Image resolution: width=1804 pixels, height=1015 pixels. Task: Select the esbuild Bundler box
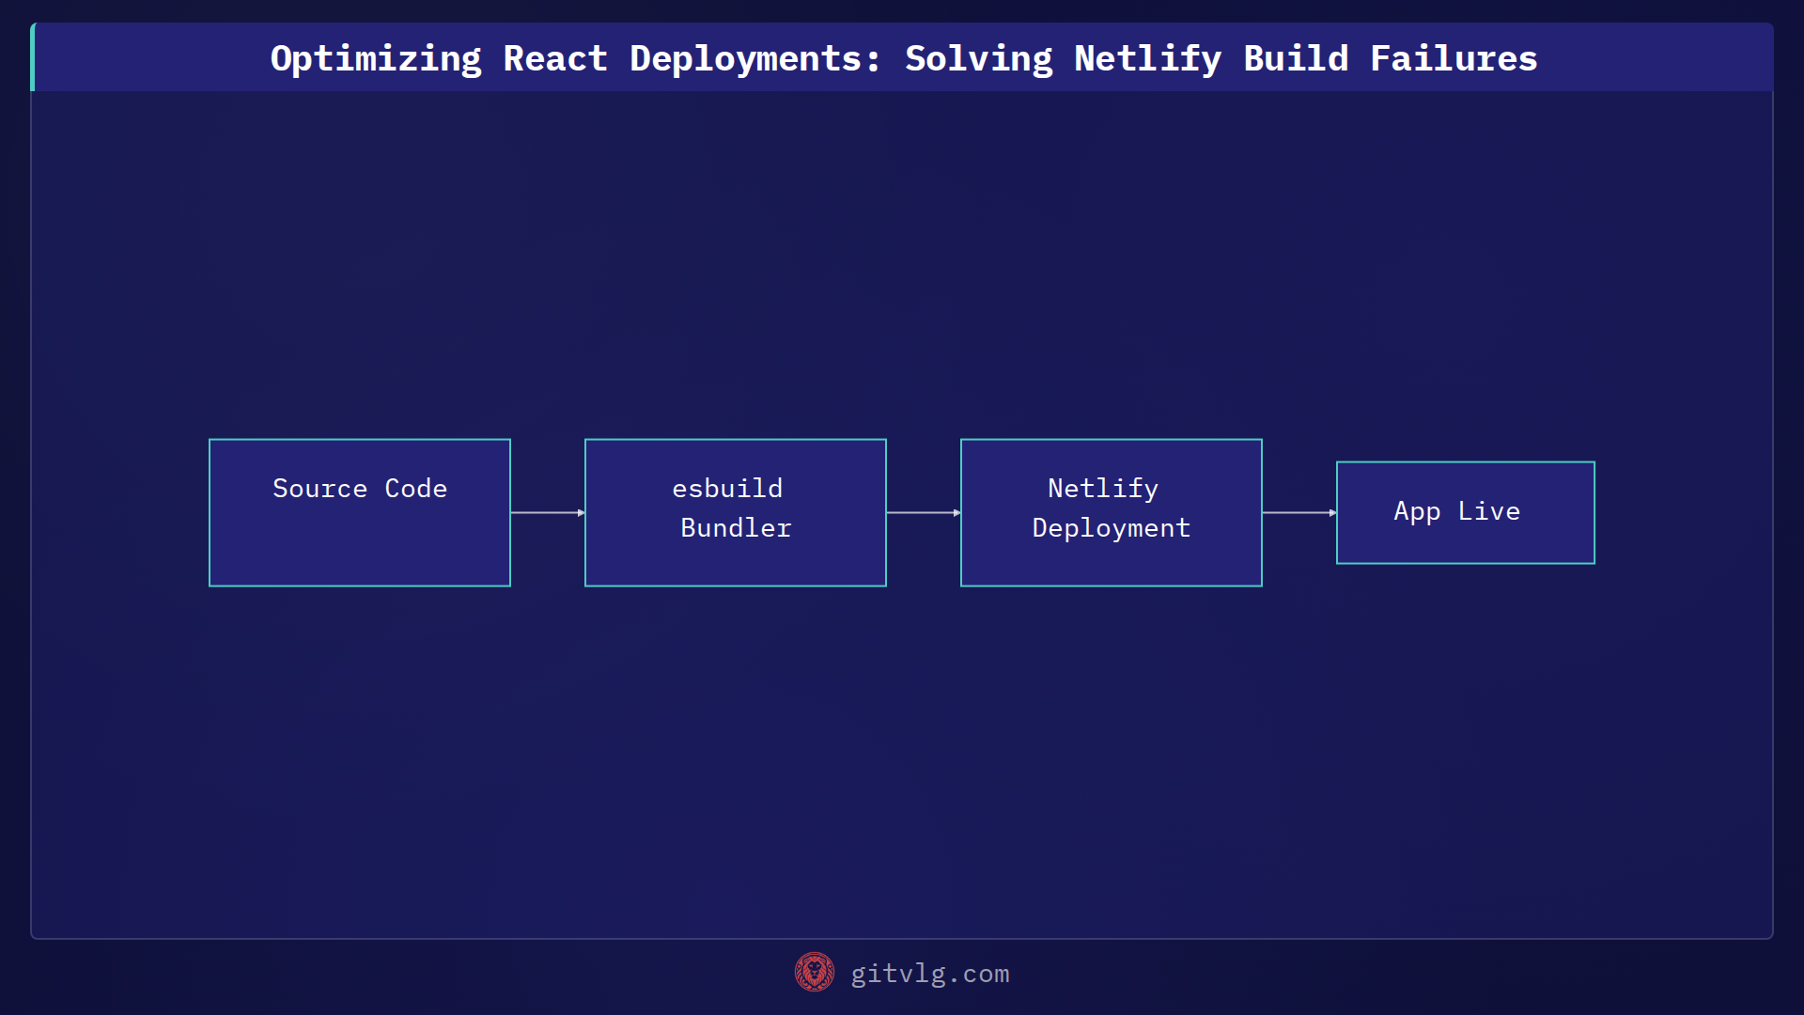coord(736,512)
